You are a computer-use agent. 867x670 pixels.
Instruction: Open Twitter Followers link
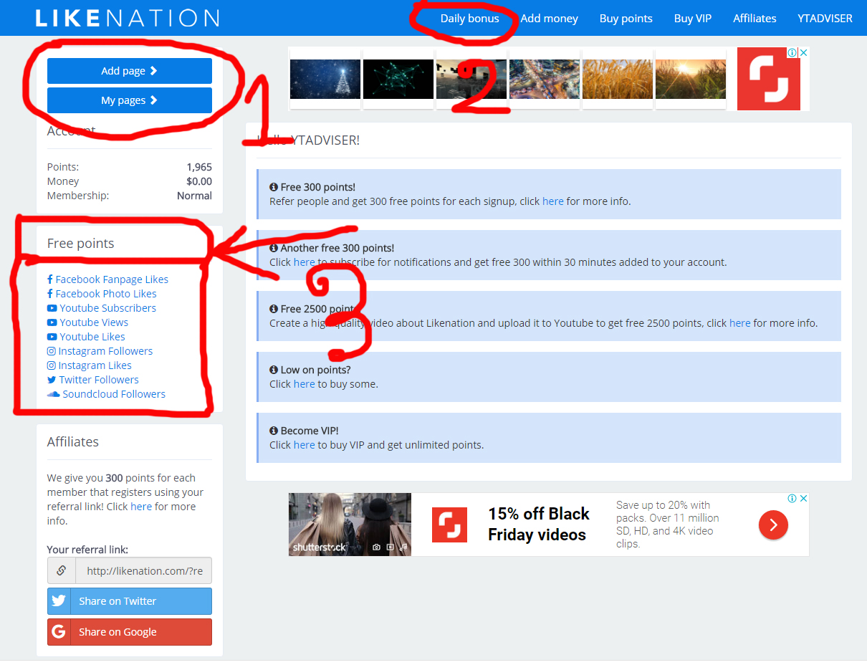point(99,380)
